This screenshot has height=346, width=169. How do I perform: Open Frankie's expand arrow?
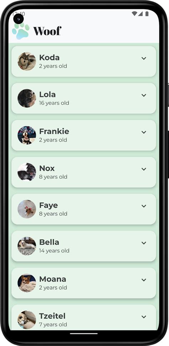click(144, 132)
